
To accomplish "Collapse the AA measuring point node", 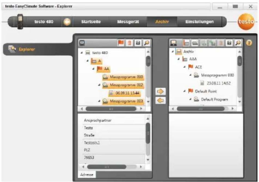I will point(93,69).
